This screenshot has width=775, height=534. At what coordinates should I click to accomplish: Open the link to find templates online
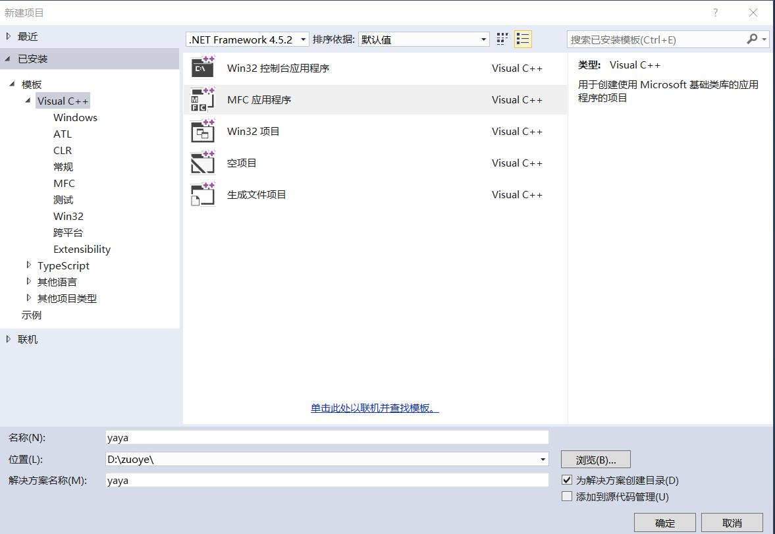375,408
